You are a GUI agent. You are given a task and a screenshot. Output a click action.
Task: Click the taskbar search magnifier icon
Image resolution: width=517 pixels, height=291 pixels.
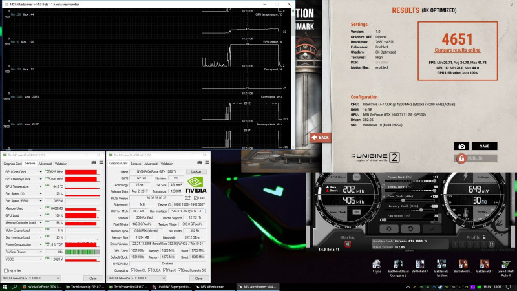(x=14, y=286)
